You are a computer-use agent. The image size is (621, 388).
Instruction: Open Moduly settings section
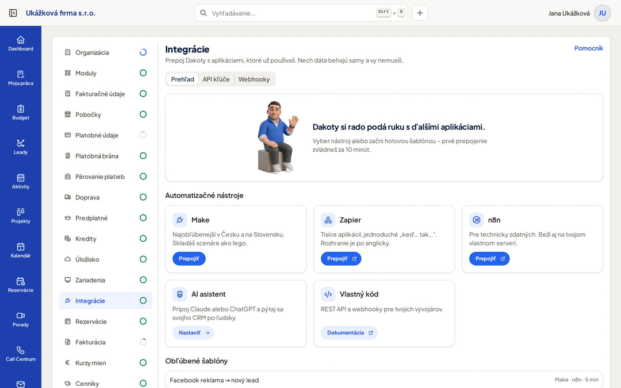pyautogui.click(x=106, y=73)
